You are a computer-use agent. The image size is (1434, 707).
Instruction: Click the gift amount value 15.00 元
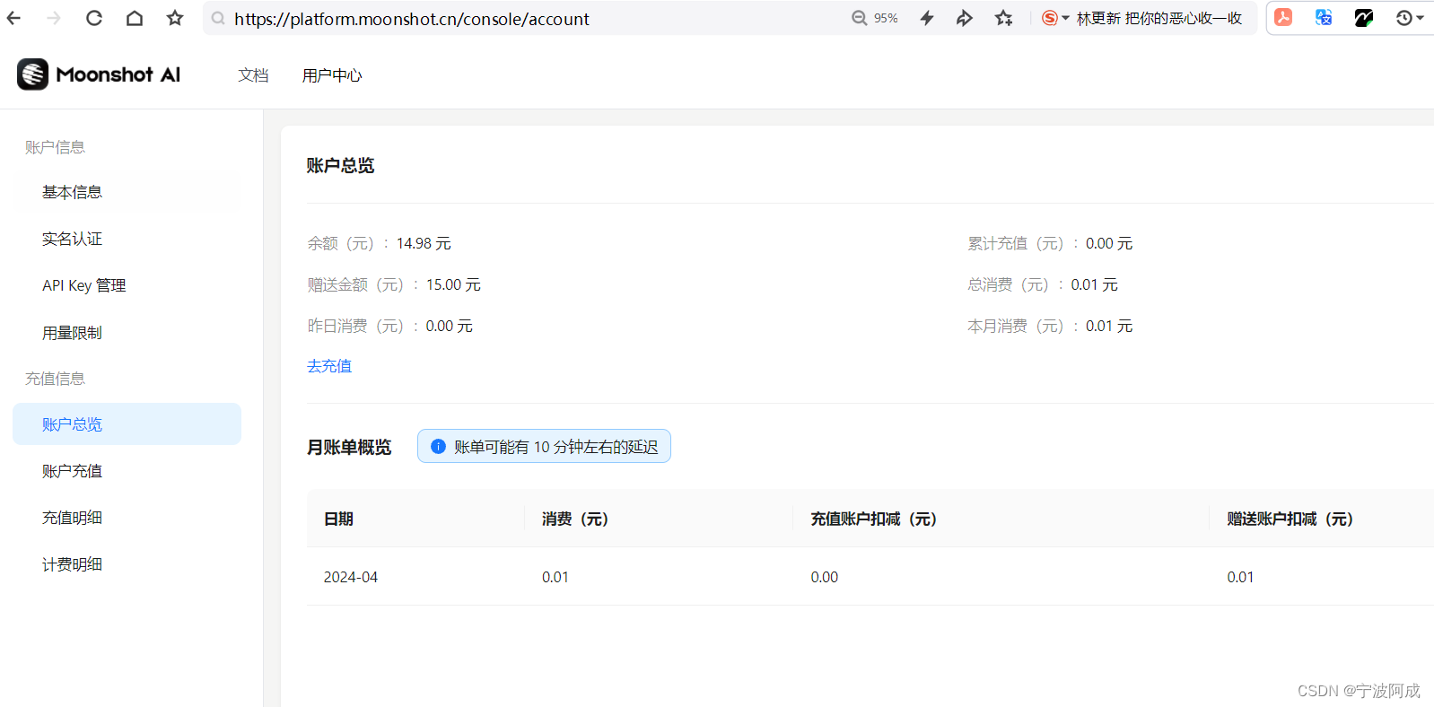click(x=453, y=284)
